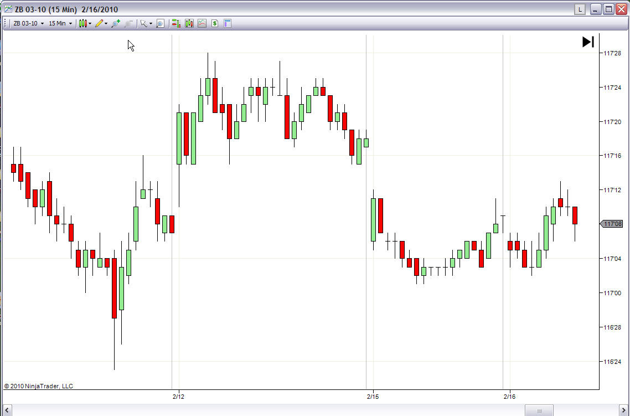Viewport: 630px width, 416px height.
Task: Select the pointer cursor tool
Action: point(143,23)
